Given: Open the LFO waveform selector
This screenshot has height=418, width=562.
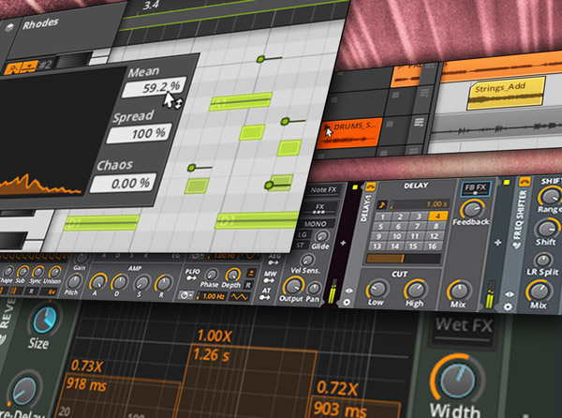Looking at the screenshot, I should coord(239,297).
